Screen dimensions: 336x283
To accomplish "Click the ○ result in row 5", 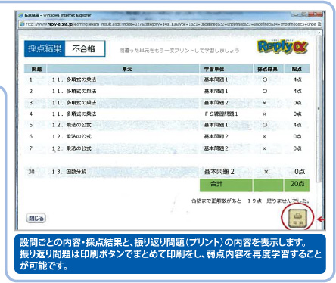I will [265, 125].
